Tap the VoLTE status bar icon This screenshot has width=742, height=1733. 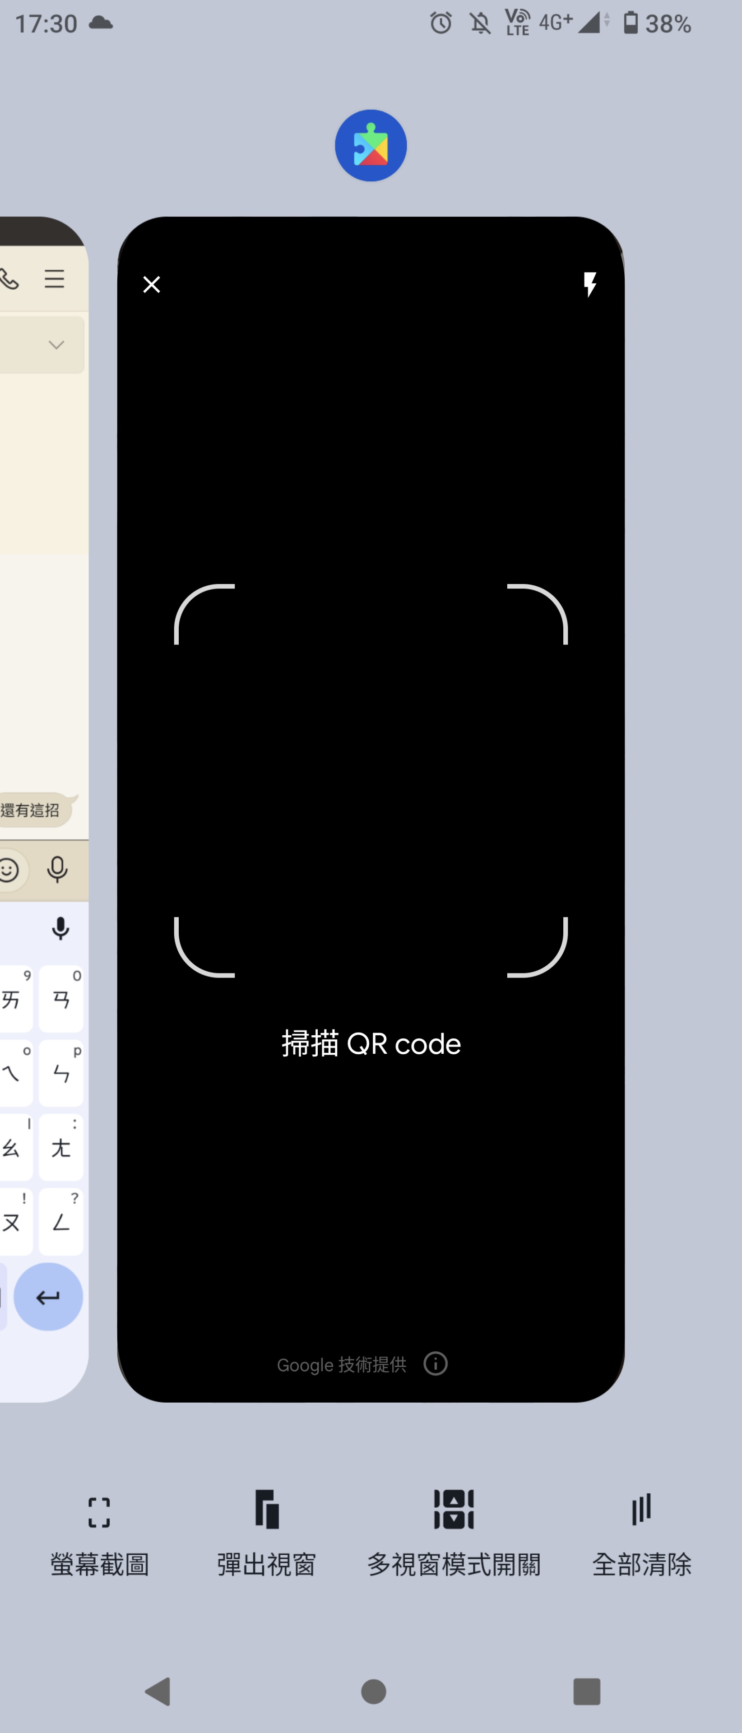tap(517, 22)
